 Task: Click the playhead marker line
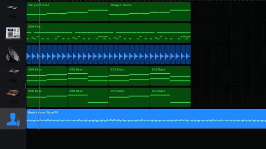coord(39,65)
